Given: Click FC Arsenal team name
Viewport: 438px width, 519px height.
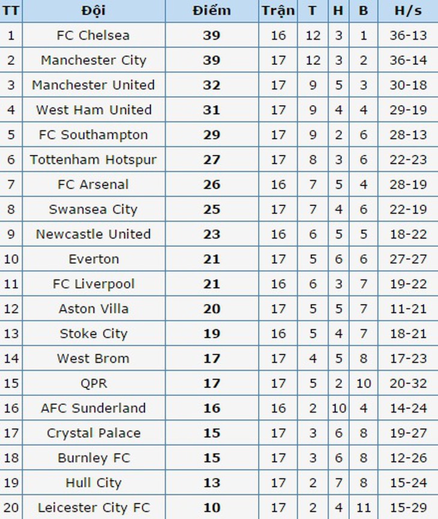Looking at the screenshot, I should pyautogui.click(x=93, y=184).
